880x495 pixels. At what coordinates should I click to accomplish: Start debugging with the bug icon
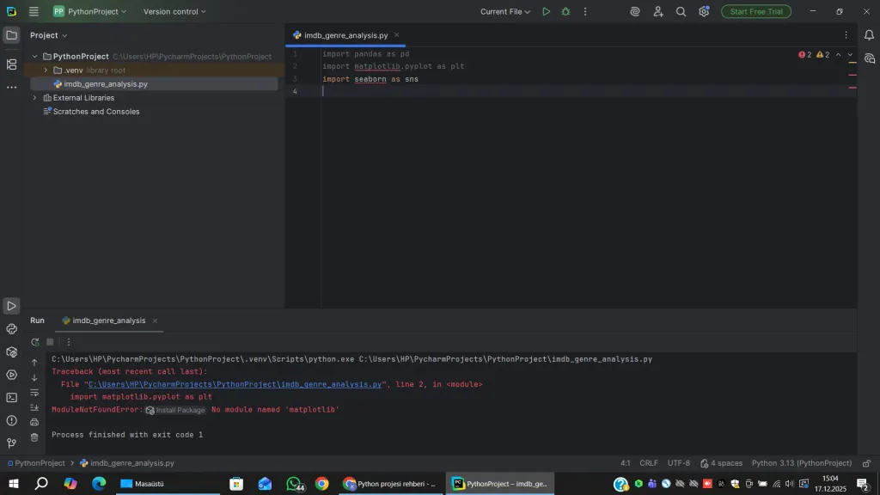[x=565, y=12]
